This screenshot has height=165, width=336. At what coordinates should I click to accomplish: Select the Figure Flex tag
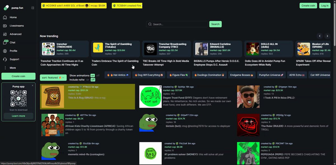(x=178, y=75)
